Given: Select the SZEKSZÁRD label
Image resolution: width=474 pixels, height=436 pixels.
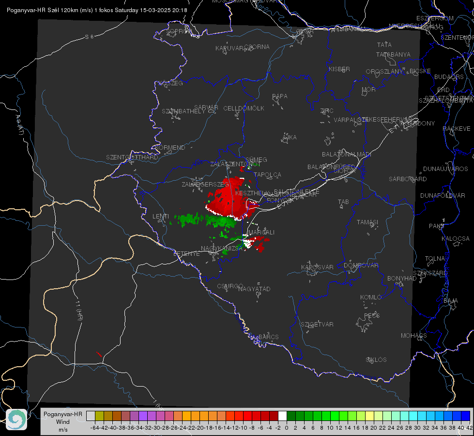Looking at the screenshot, I should point(430,273).
